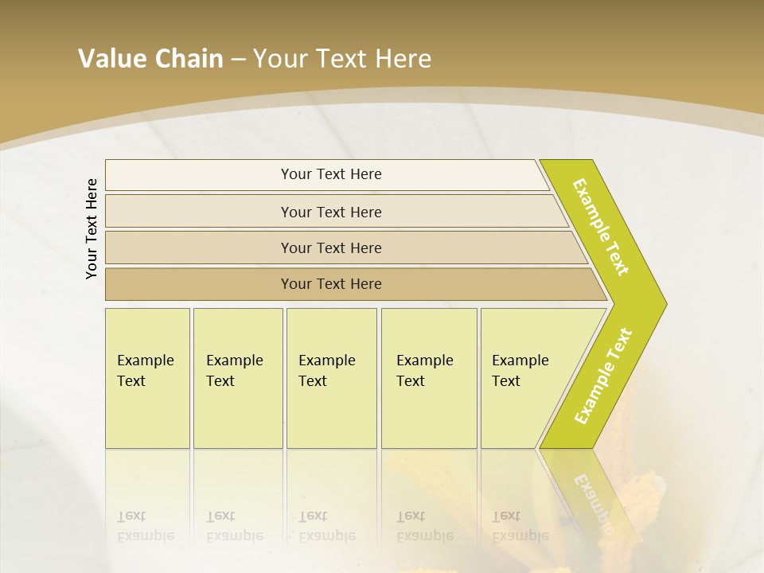This screenshot has height=573, width=764.
Task: Click the mirrored reflection under the third box
Action: click(x=326, y=526)
